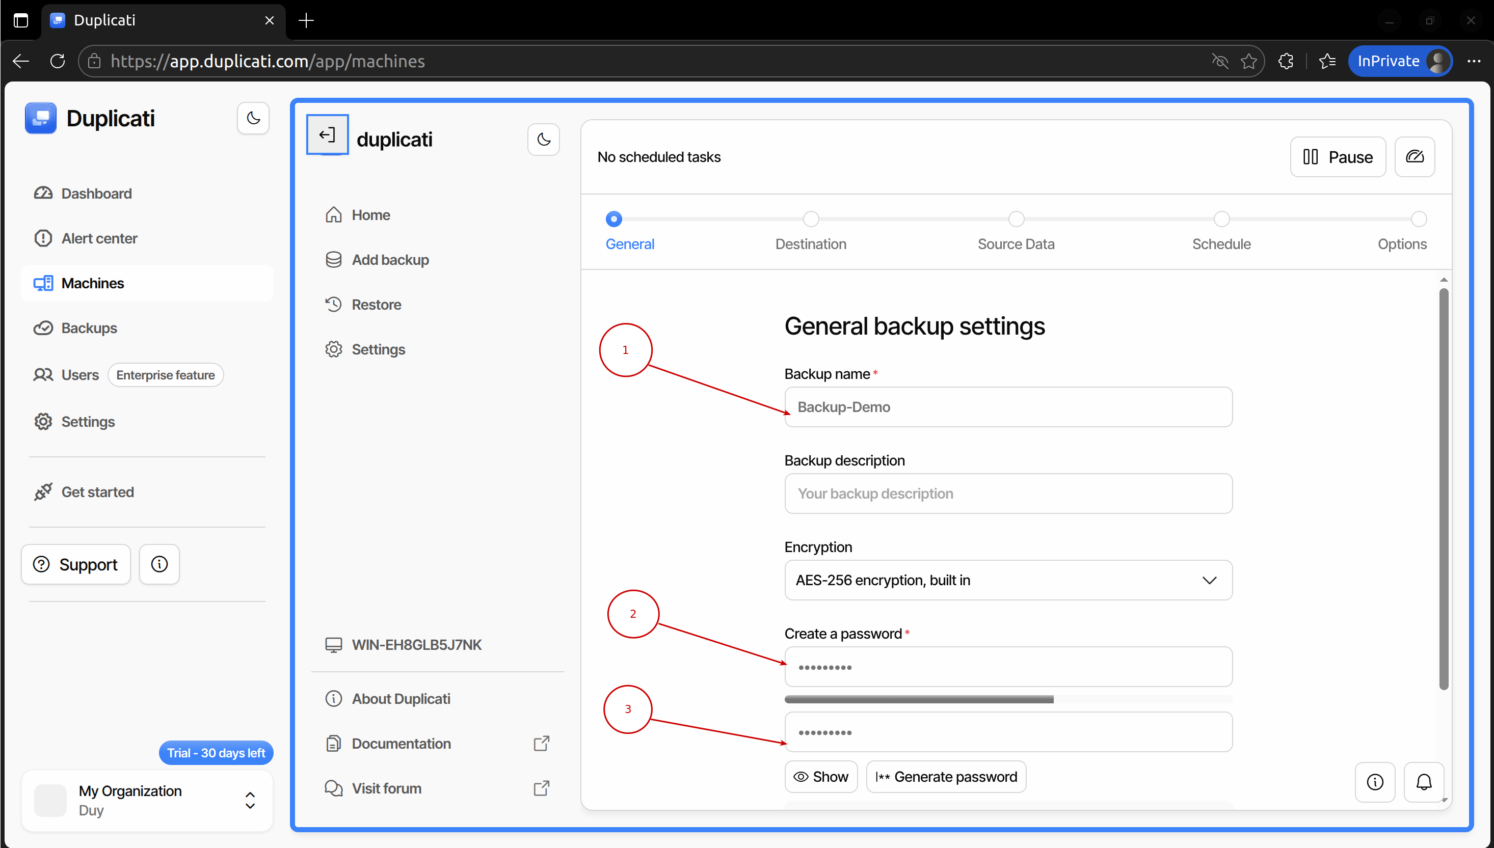Click Generate password button
1494x848 pixels.
(946, 776)
